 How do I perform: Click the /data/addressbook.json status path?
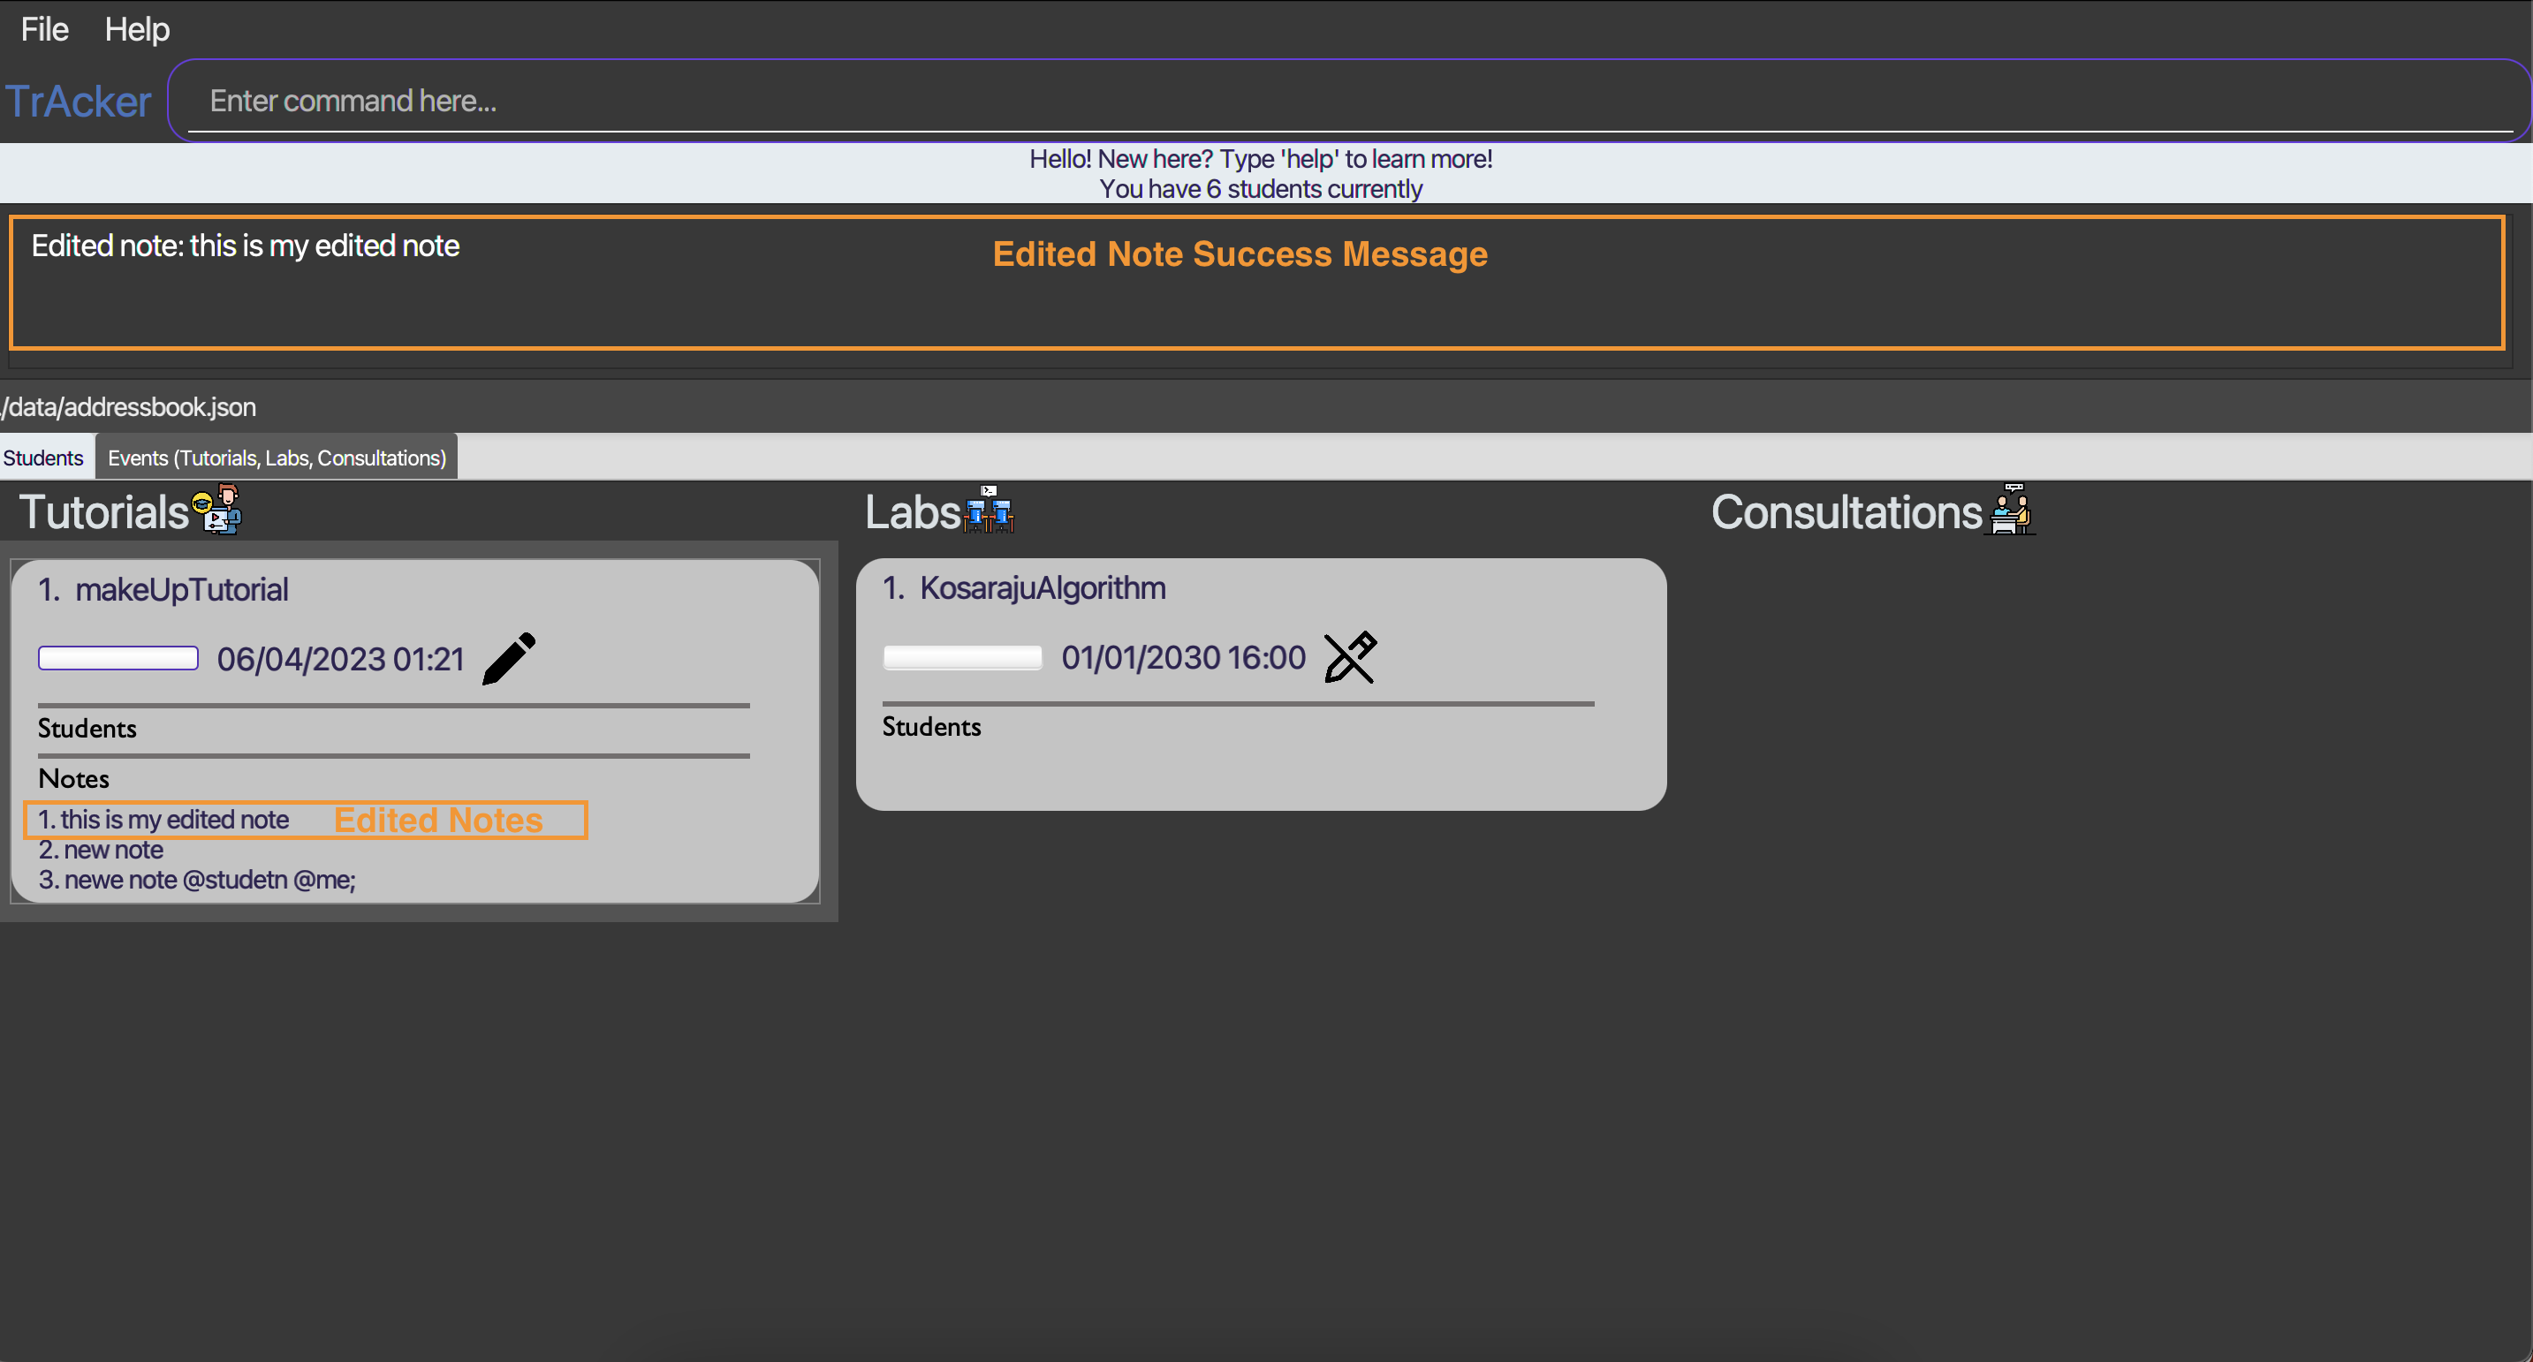click(x=129, y=407)
